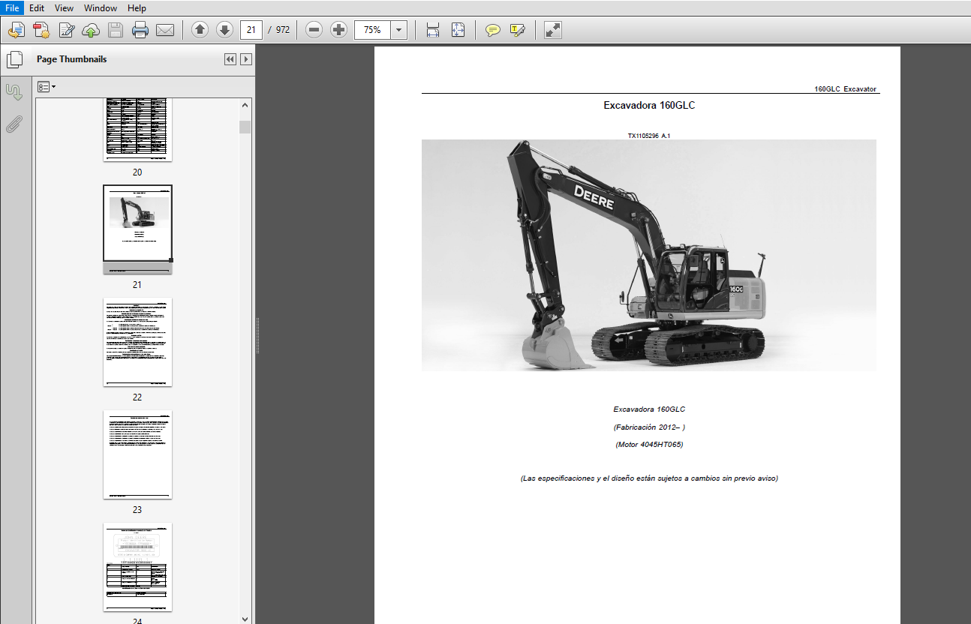Go to previous page with up arrow

200,30
